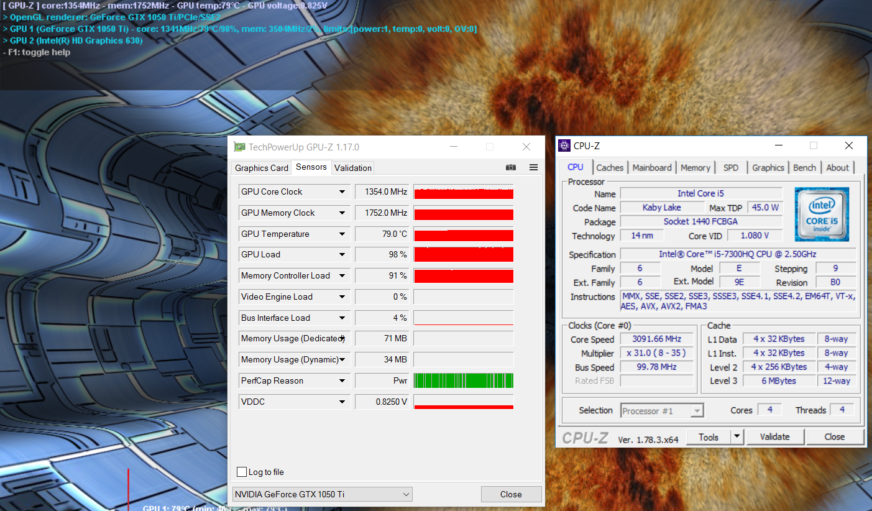Open the Memory Controller Load dropdown
Image resolution: width=872 pixels, height=511 pixels.
coord(342,276)
